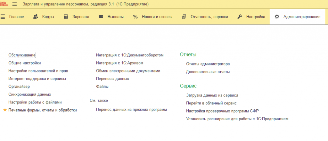Viewport: 328px width, 141px height.
Task: Click the Главное list icon
Action: (3, 17)
